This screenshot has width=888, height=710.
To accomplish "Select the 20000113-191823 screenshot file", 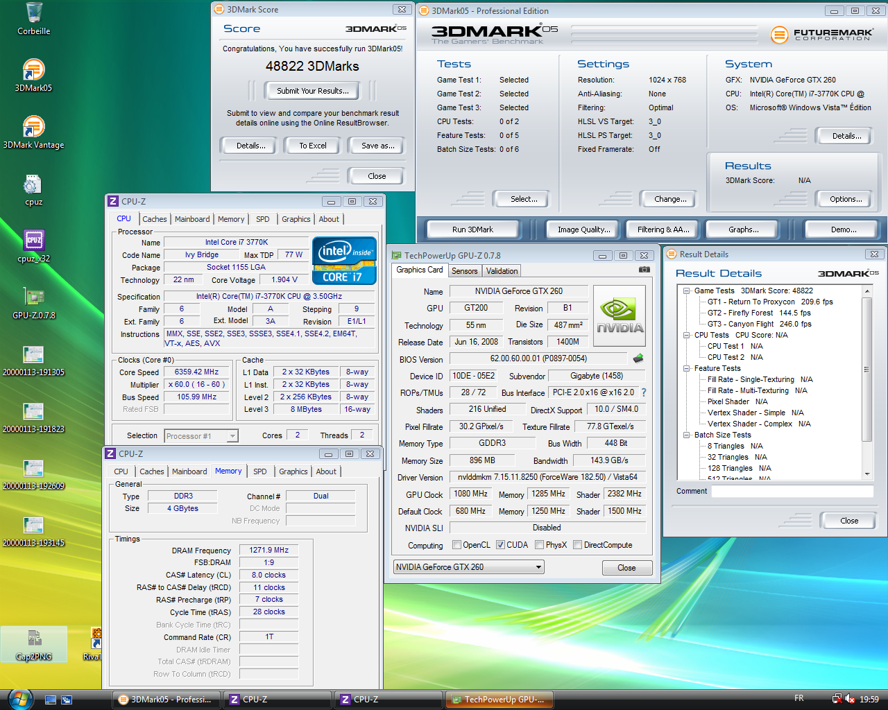I will 33,417.
